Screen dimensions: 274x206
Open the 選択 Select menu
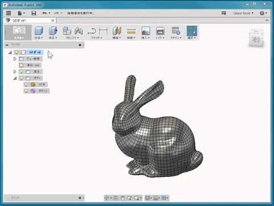click(192, 38)
